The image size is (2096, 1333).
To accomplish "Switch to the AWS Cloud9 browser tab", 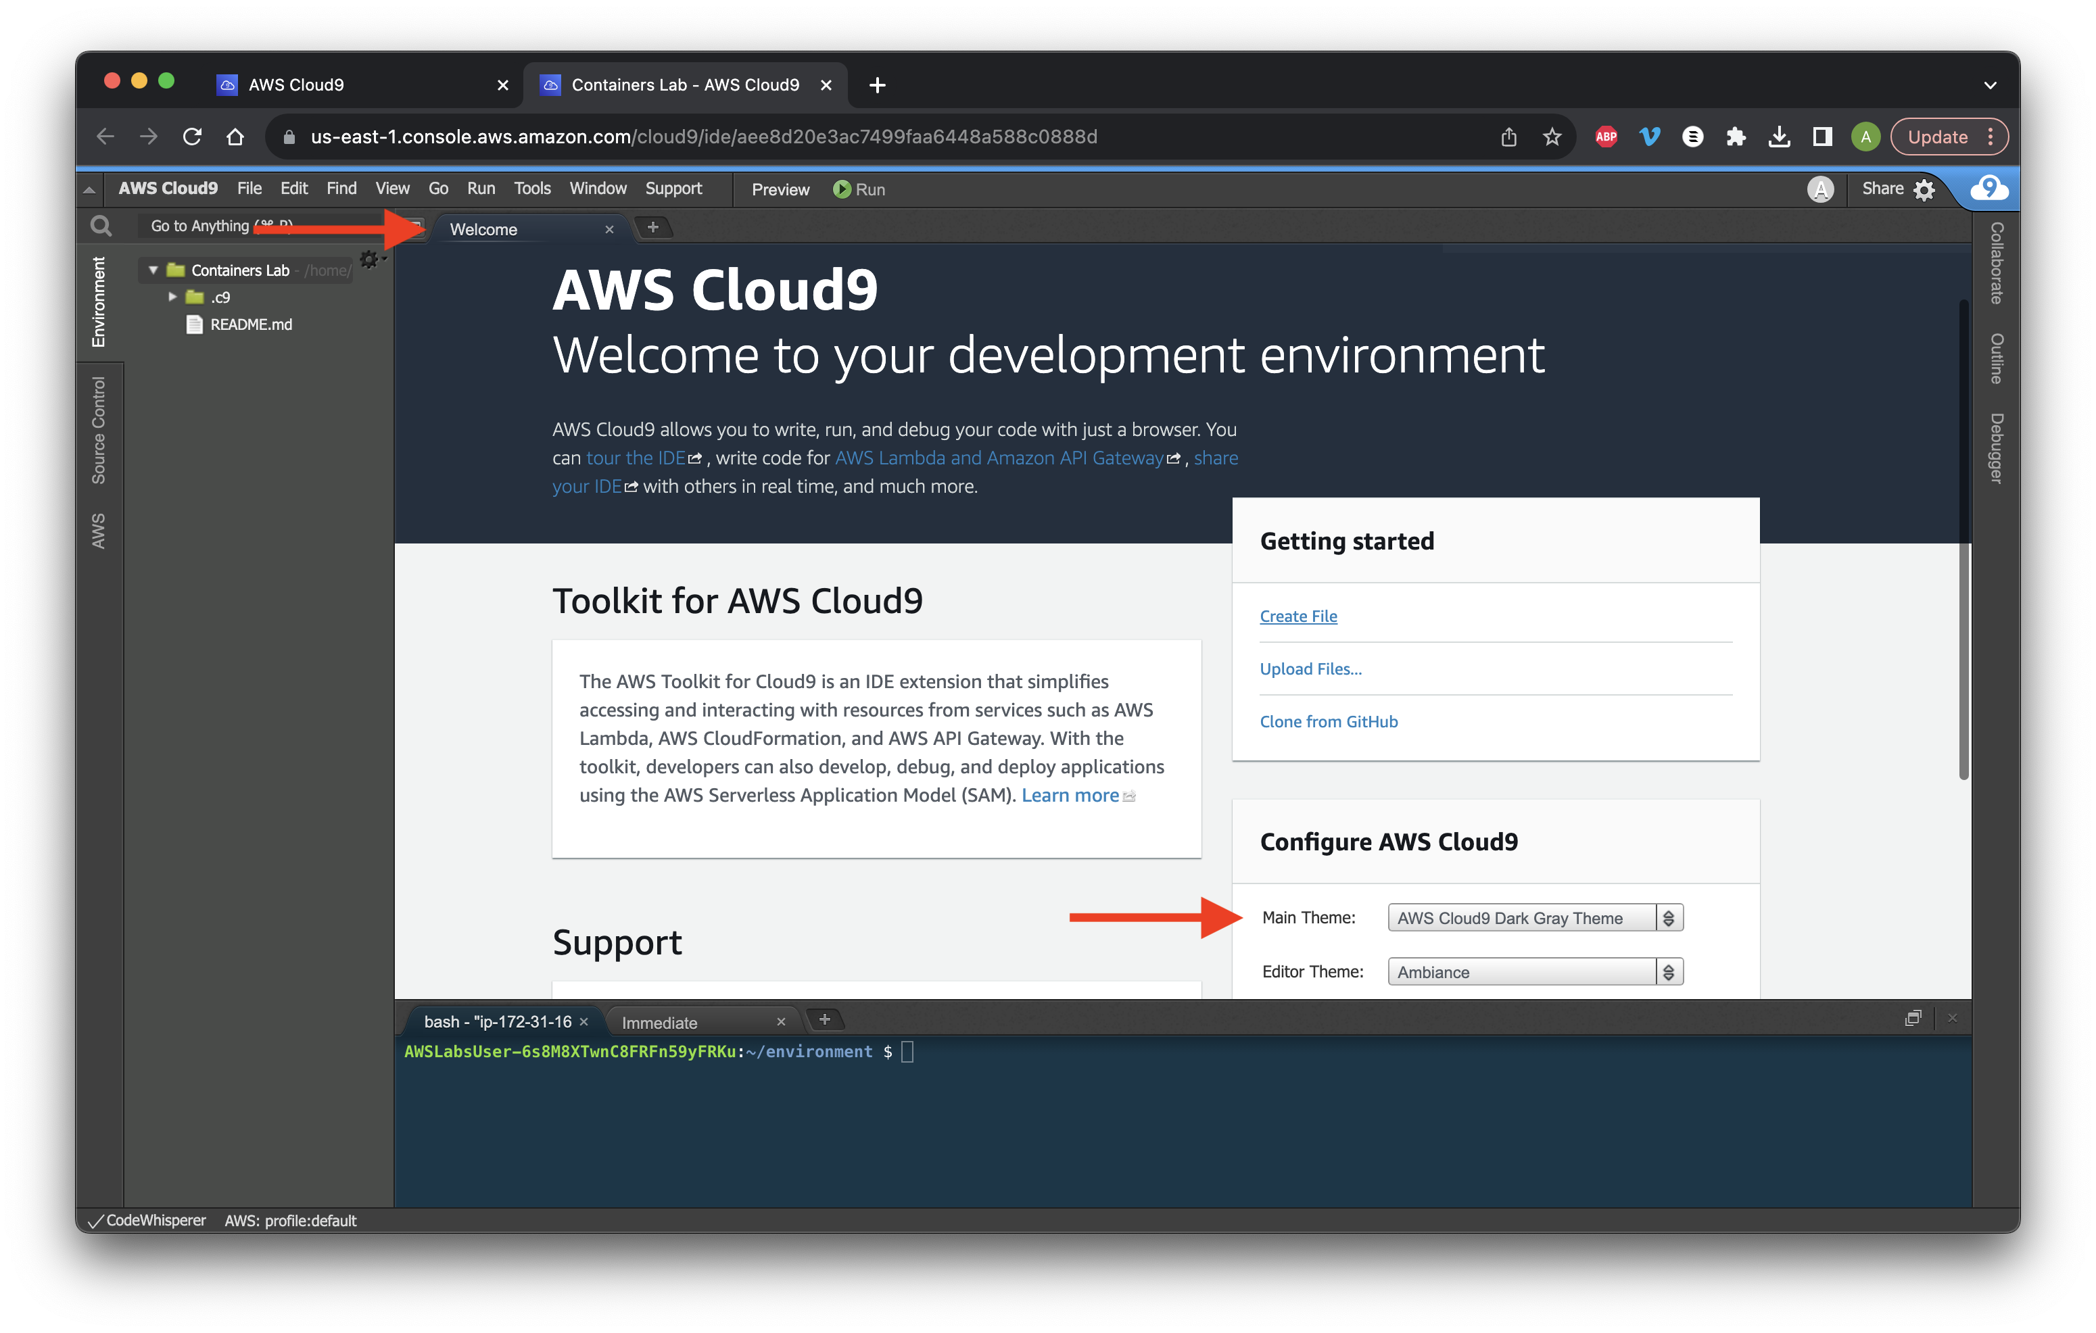I will (x=296, y=84).
